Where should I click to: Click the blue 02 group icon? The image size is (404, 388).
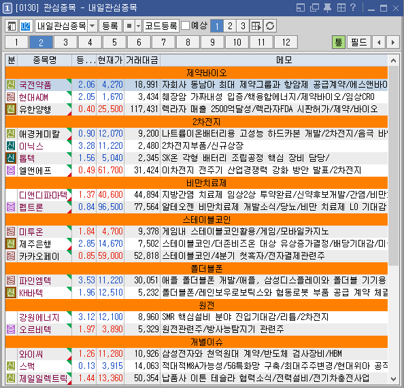[x=26, y=26]
